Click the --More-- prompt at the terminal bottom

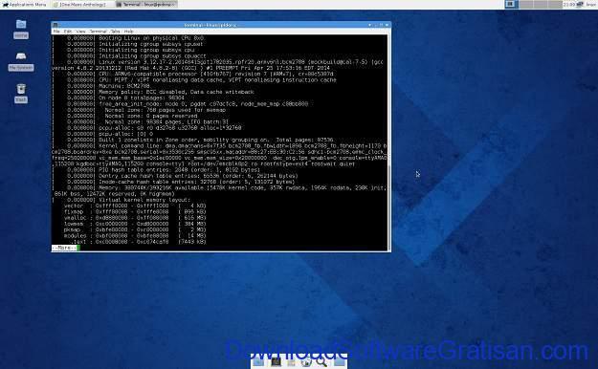pos(64,248)
